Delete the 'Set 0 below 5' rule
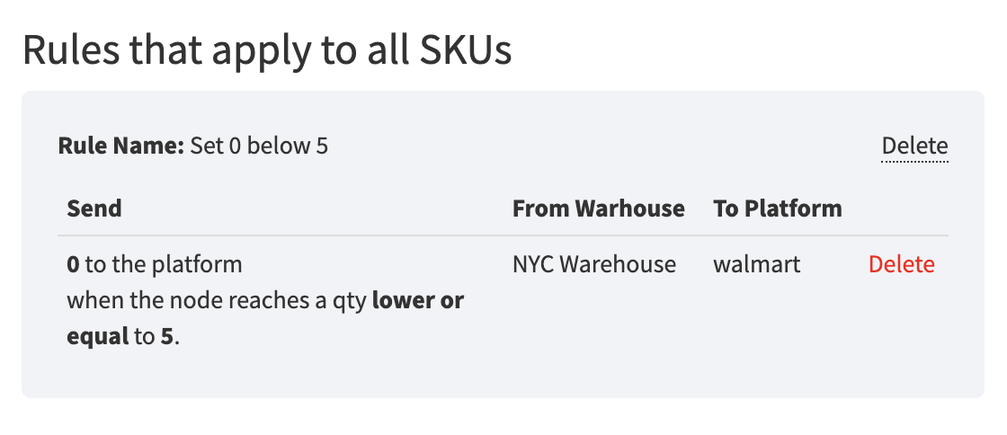The width and height of the screenshot is (1007, 435). tap(914, 146)
